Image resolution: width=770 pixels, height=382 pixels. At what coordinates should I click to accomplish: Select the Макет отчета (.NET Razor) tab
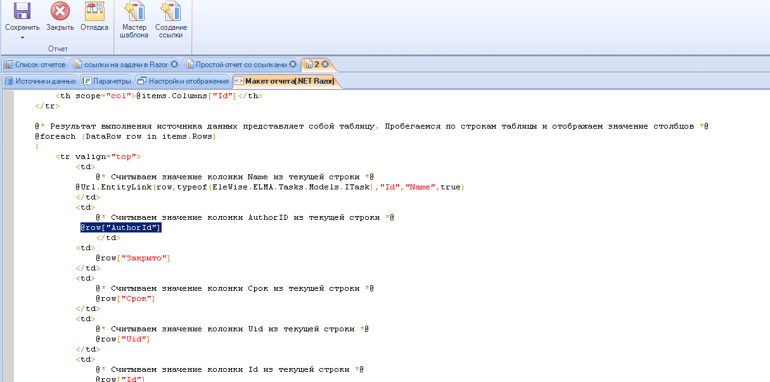[x=285, y=81]
